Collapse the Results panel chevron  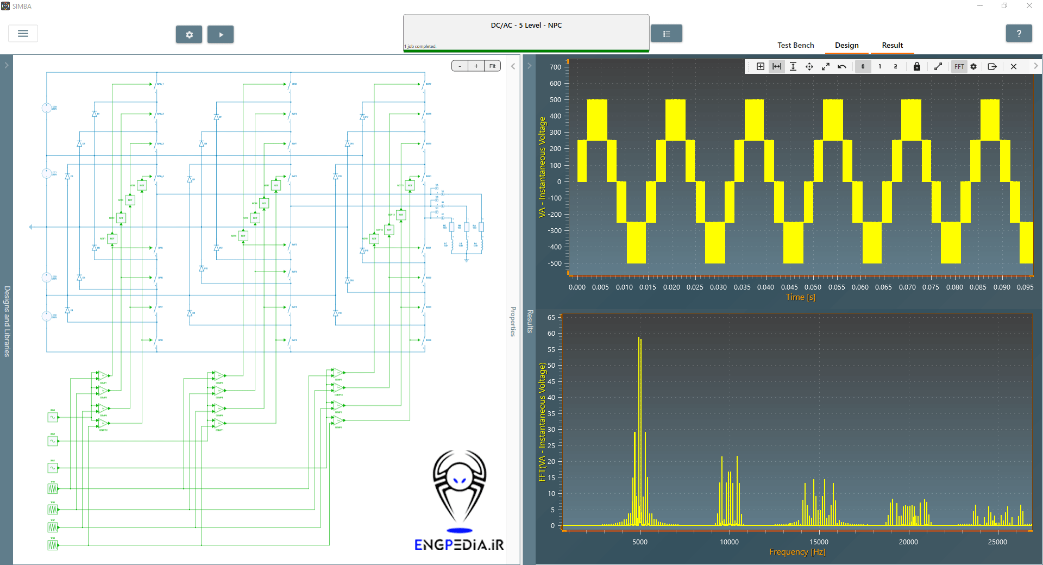[530, 66]
